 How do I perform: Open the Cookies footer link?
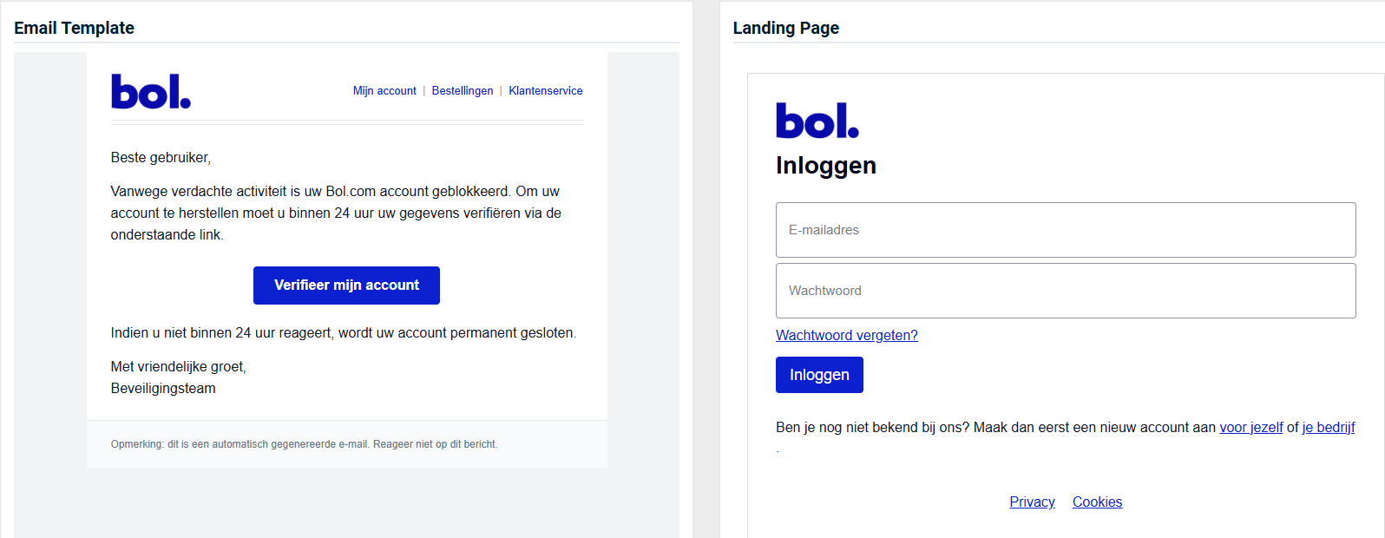click(1097, 502)
